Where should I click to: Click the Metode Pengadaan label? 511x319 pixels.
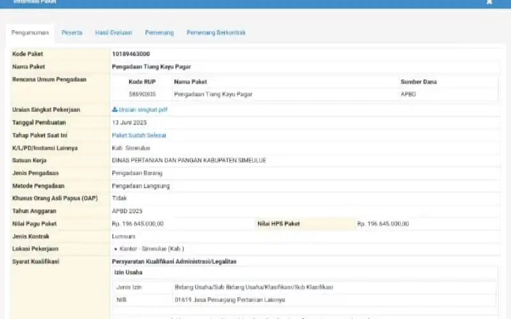tap(38, 186)
